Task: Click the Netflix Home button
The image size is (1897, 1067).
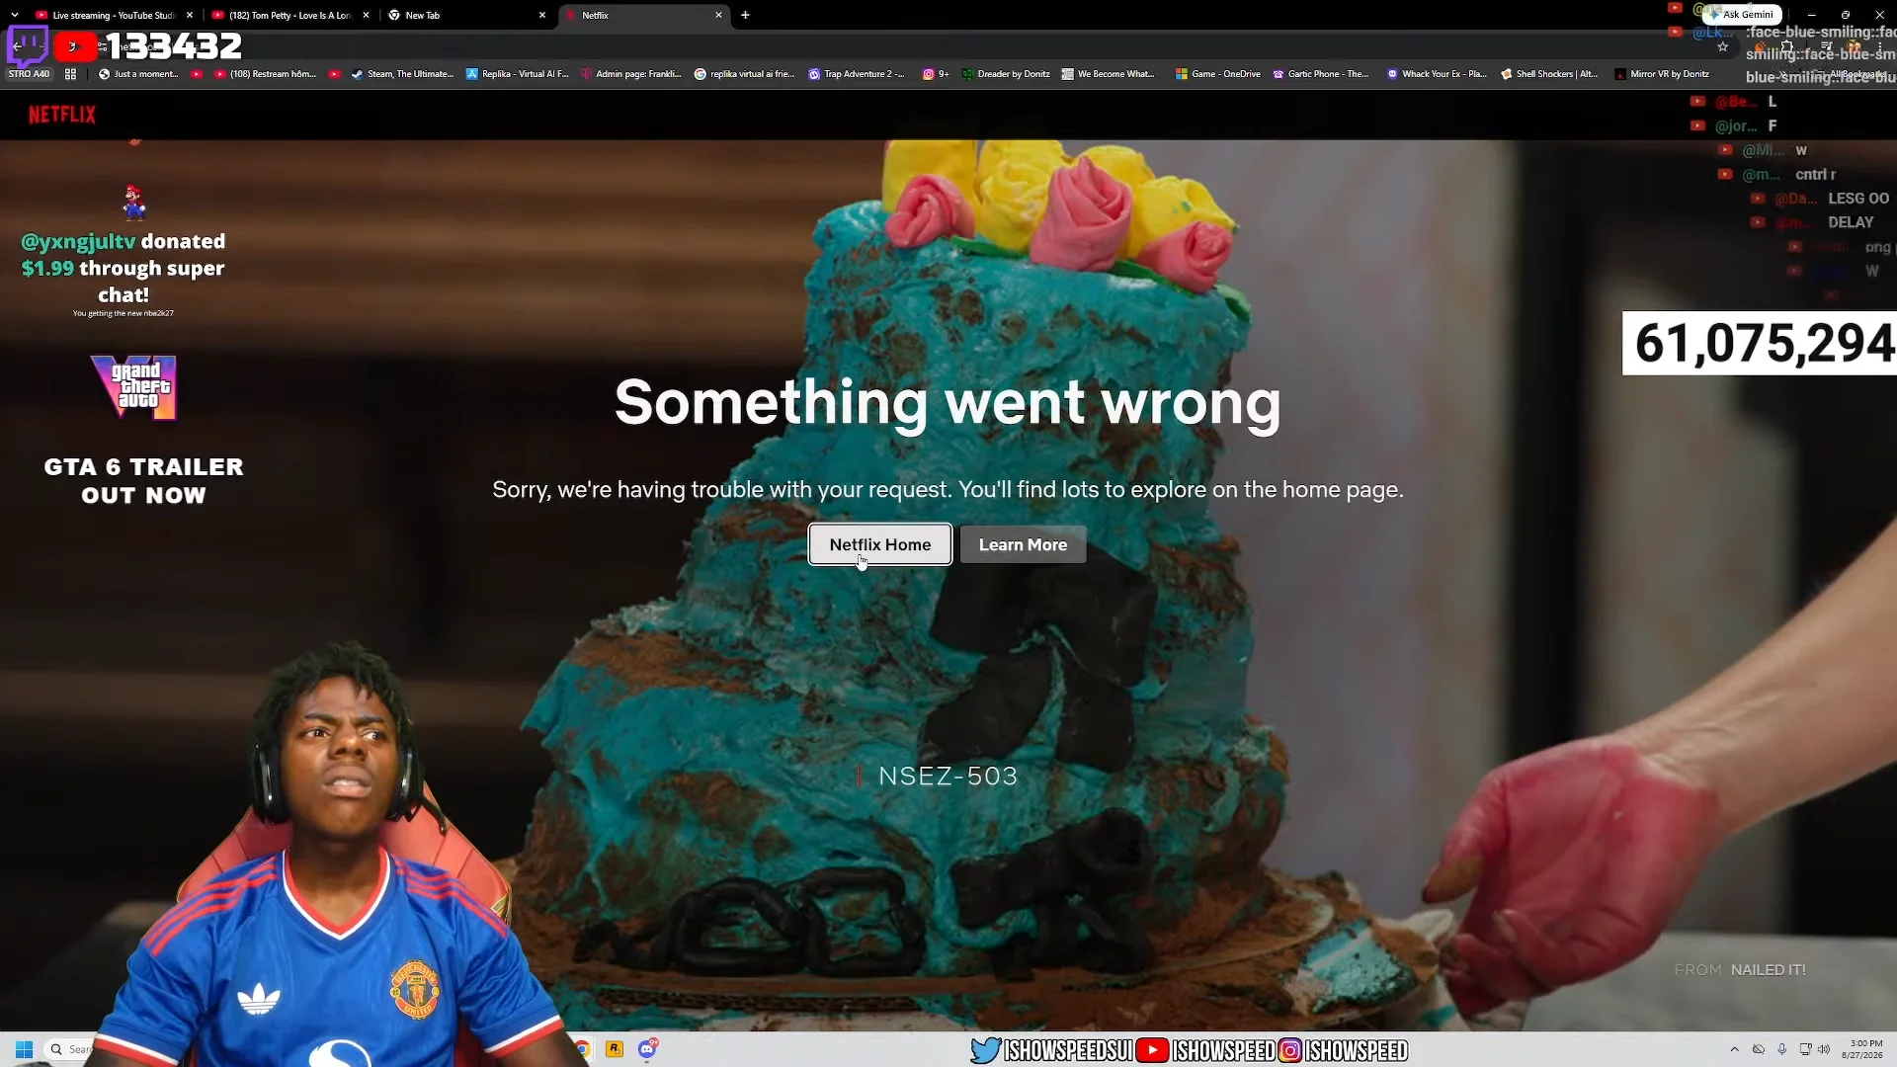Action: point(879,544)
